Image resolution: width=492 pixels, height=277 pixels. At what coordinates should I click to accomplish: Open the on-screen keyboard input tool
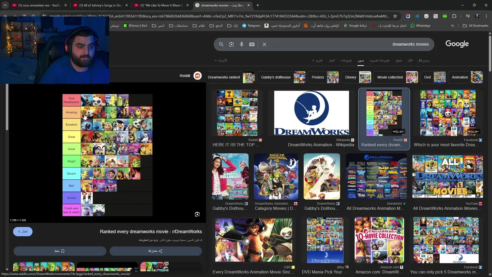(x=252, y=44)
